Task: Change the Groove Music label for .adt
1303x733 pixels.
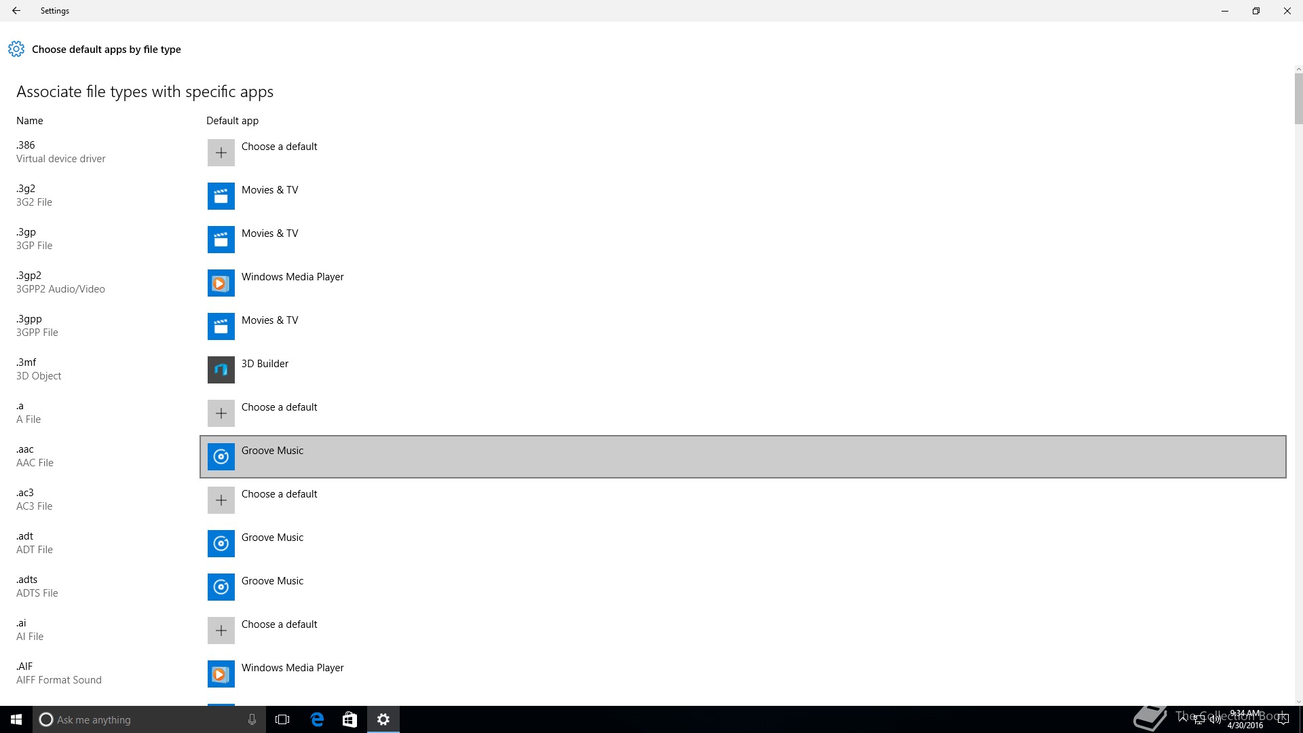Action: pyautogui.click(x=272, y=538)
